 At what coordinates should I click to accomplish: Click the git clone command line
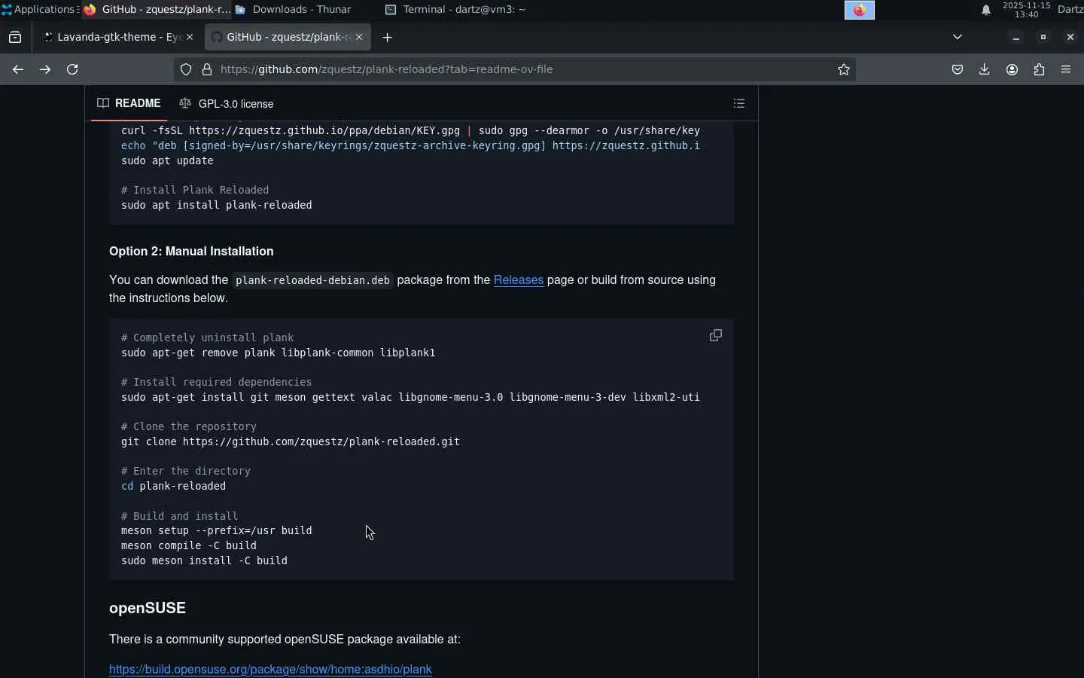click(x=291, y=442)
